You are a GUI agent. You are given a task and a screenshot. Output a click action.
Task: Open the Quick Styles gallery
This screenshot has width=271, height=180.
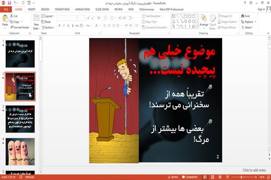click(213, 22)
